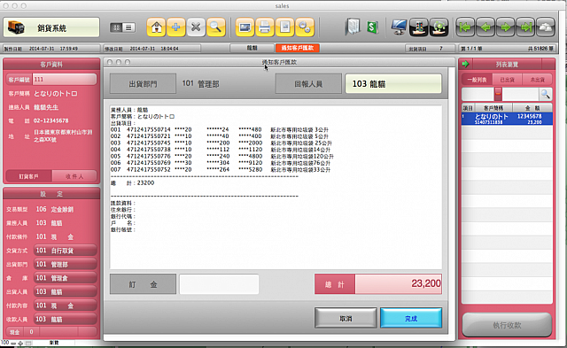567x348 pixels.
Task: Click the 總計：23200 line in message
Action: tap(132, 183)
